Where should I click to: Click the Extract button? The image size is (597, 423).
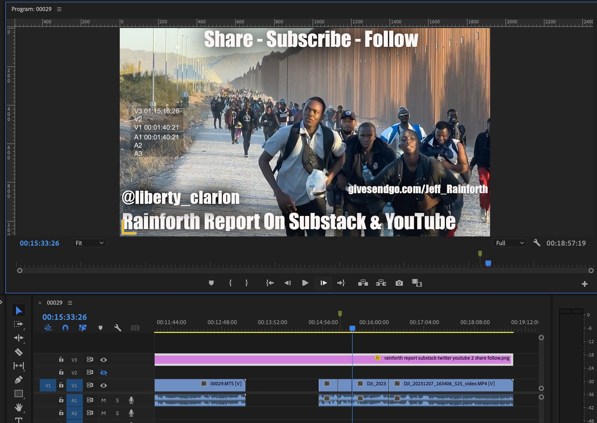[381, 283]
